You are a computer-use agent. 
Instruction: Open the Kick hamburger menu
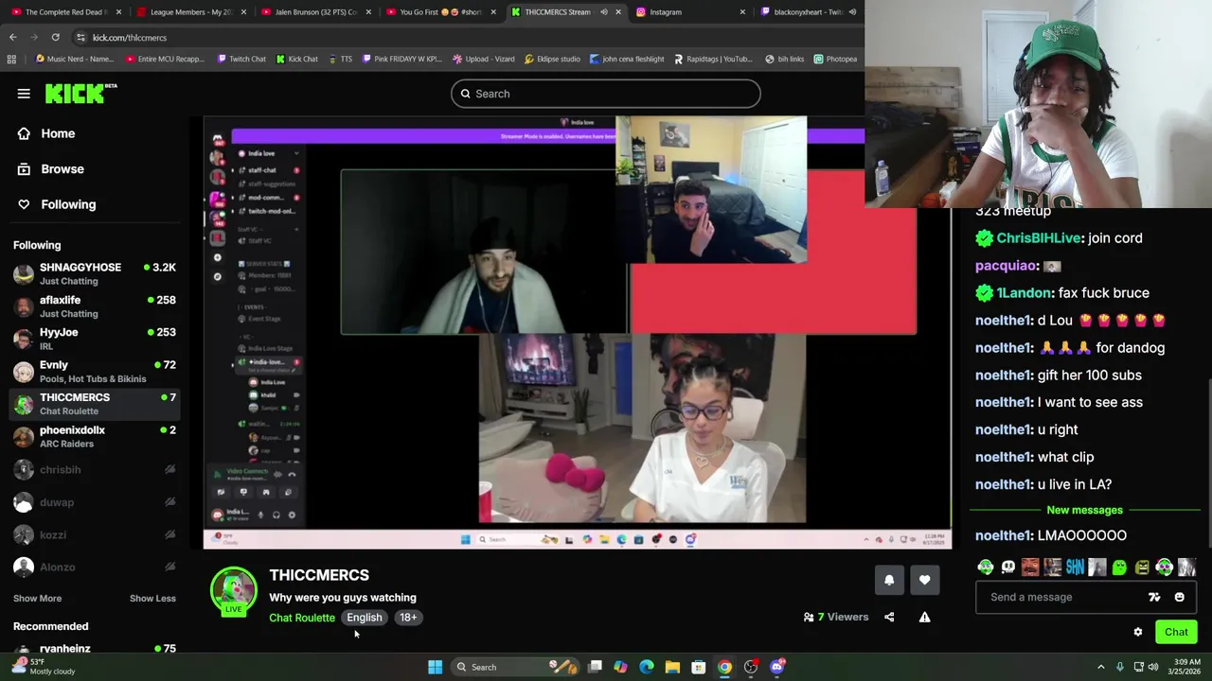pyautogui.click(x=24, y=94)
